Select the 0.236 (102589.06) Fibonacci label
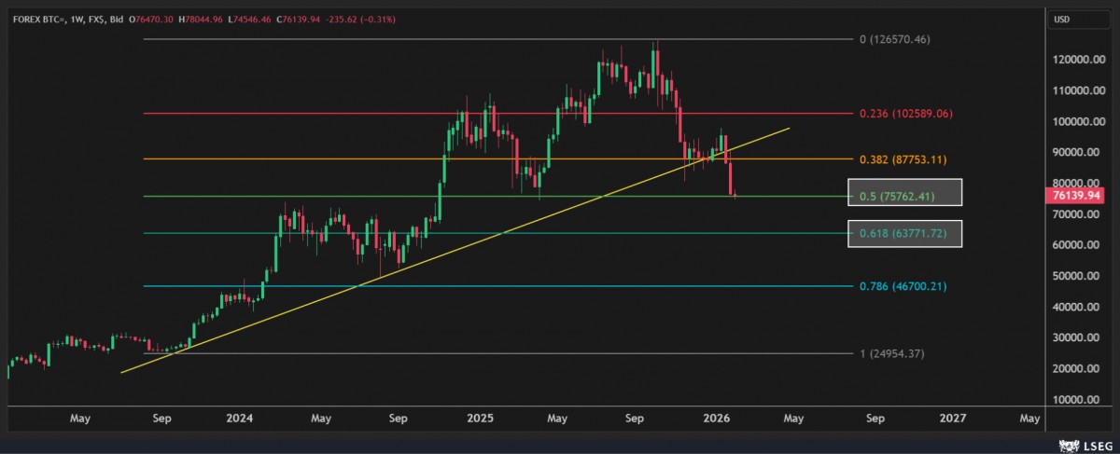1120x454 pixels. point(903,114)
